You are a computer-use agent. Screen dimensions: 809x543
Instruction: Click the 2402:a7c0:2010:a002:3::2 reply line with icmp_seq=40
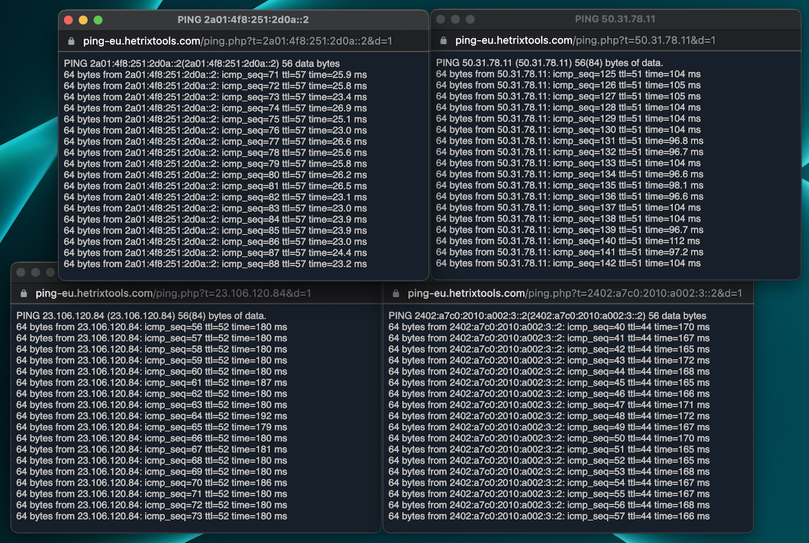[x=549, y=327]
